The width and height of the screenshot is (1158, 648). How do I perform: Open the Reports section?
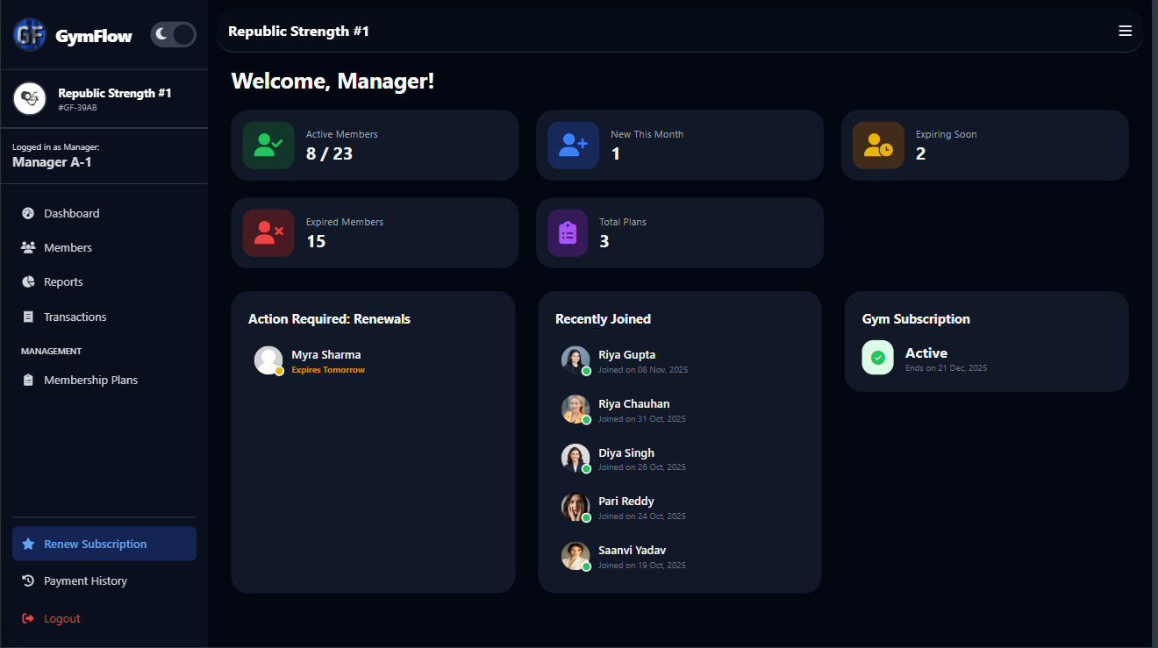click(x=63, y=281)
